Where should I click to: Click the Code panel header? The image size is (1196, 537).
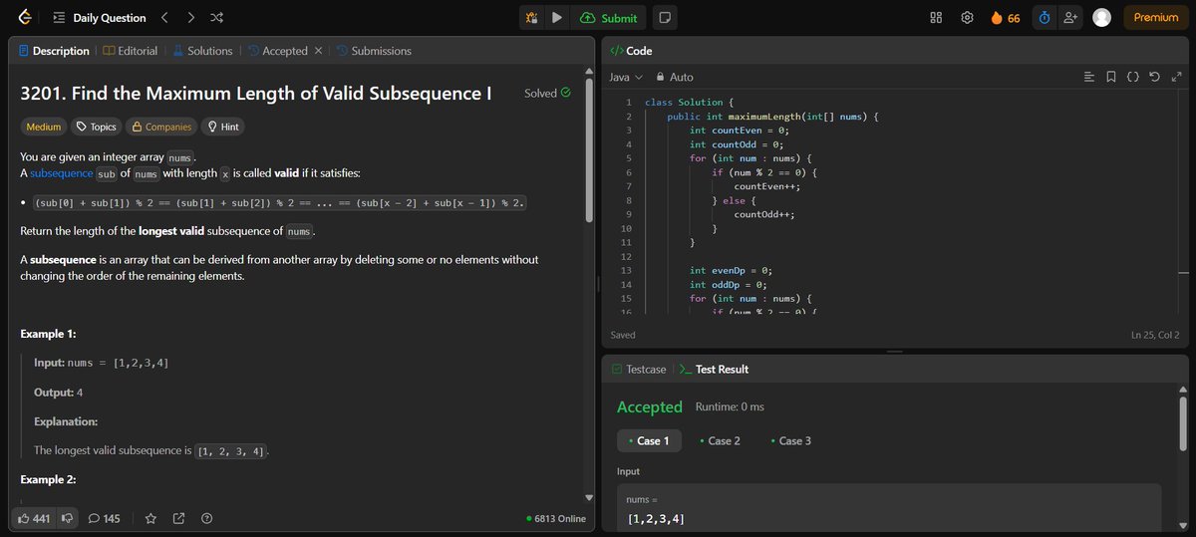tap(630, 51)
